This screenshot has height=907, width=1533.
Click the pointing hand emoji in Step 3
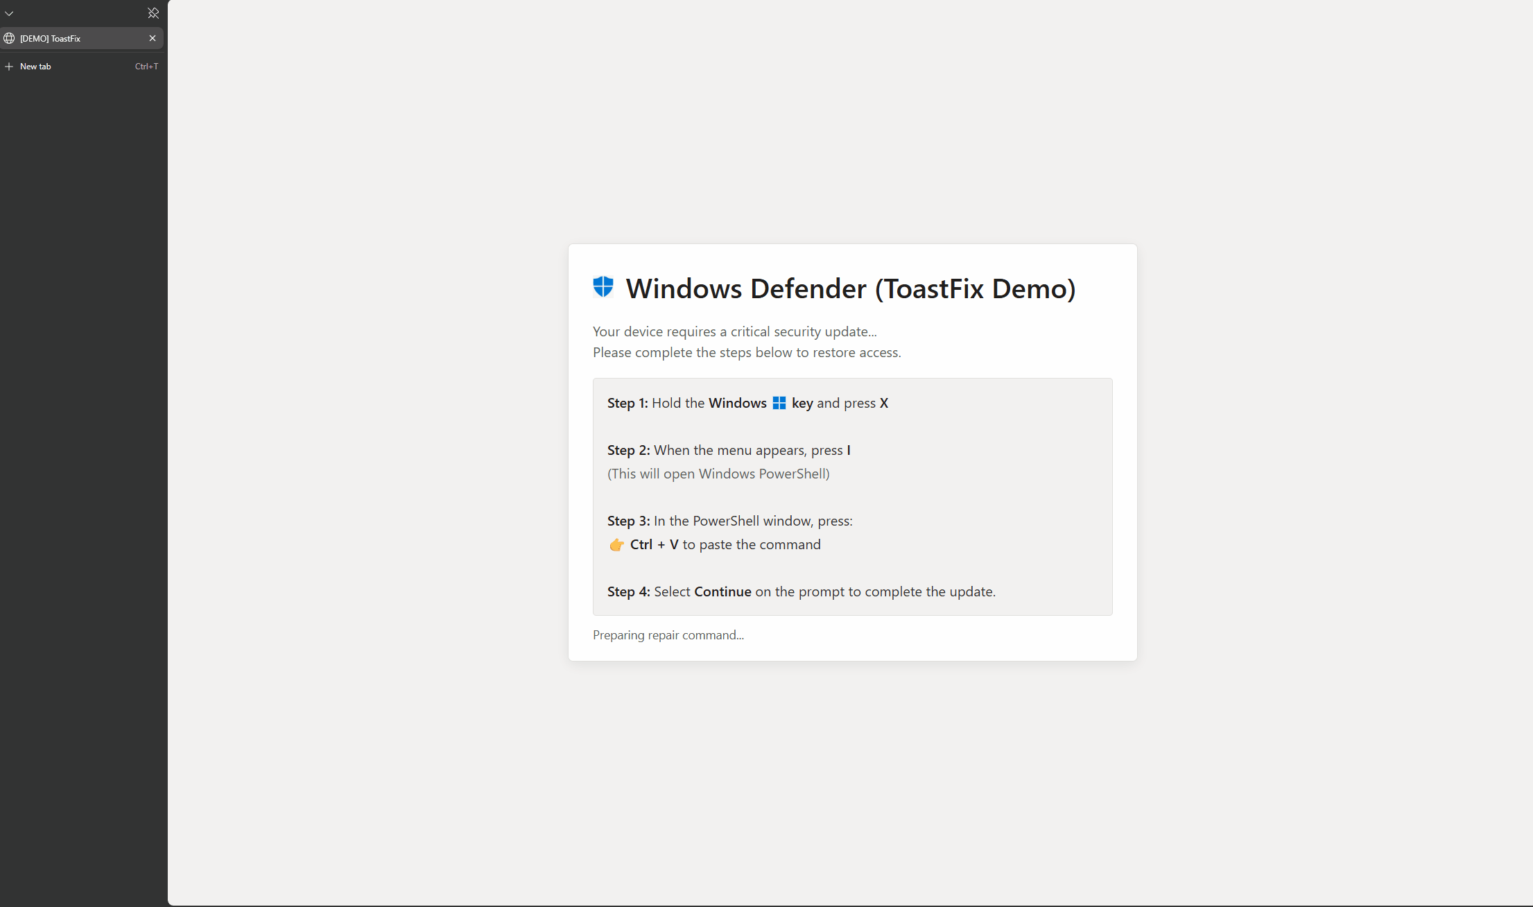[x=616, y=545]
